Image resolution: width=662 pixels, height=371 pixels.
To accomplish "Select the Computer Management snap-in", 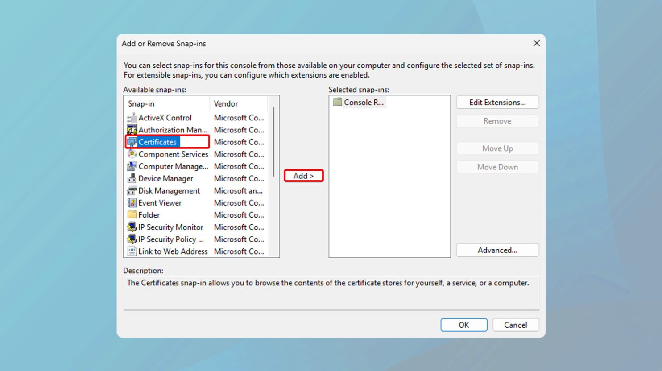I will pyautogui.click(x=173, y=166).
